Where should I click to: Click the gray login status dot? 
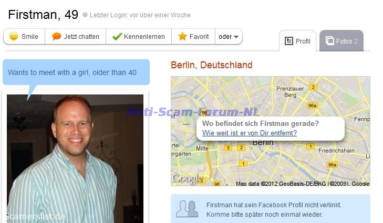point(85,15)
